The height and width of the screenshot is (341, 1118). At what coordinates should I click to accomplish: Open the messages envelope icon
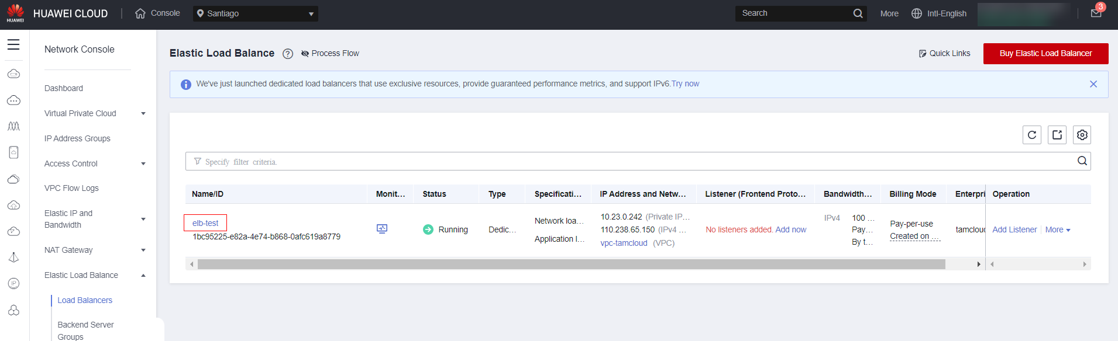1096,13
